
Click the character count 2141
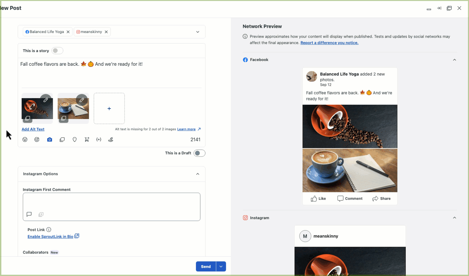195,140
